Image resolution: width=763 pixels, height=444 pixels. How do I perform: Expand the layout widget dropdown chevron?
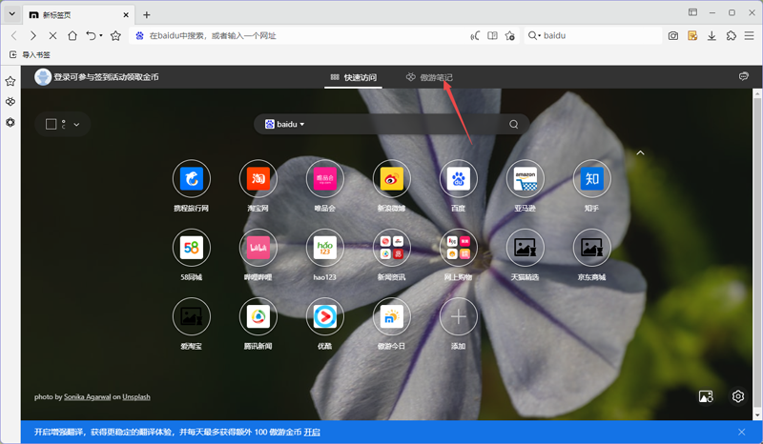point(76,125)
